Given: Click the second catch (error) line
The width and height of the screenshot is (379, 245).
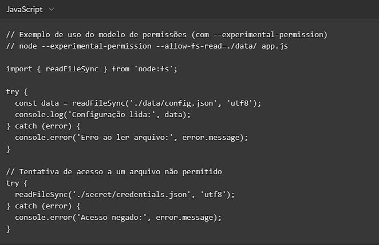Looking at the screenshot, I should click(x=46, y=206).
